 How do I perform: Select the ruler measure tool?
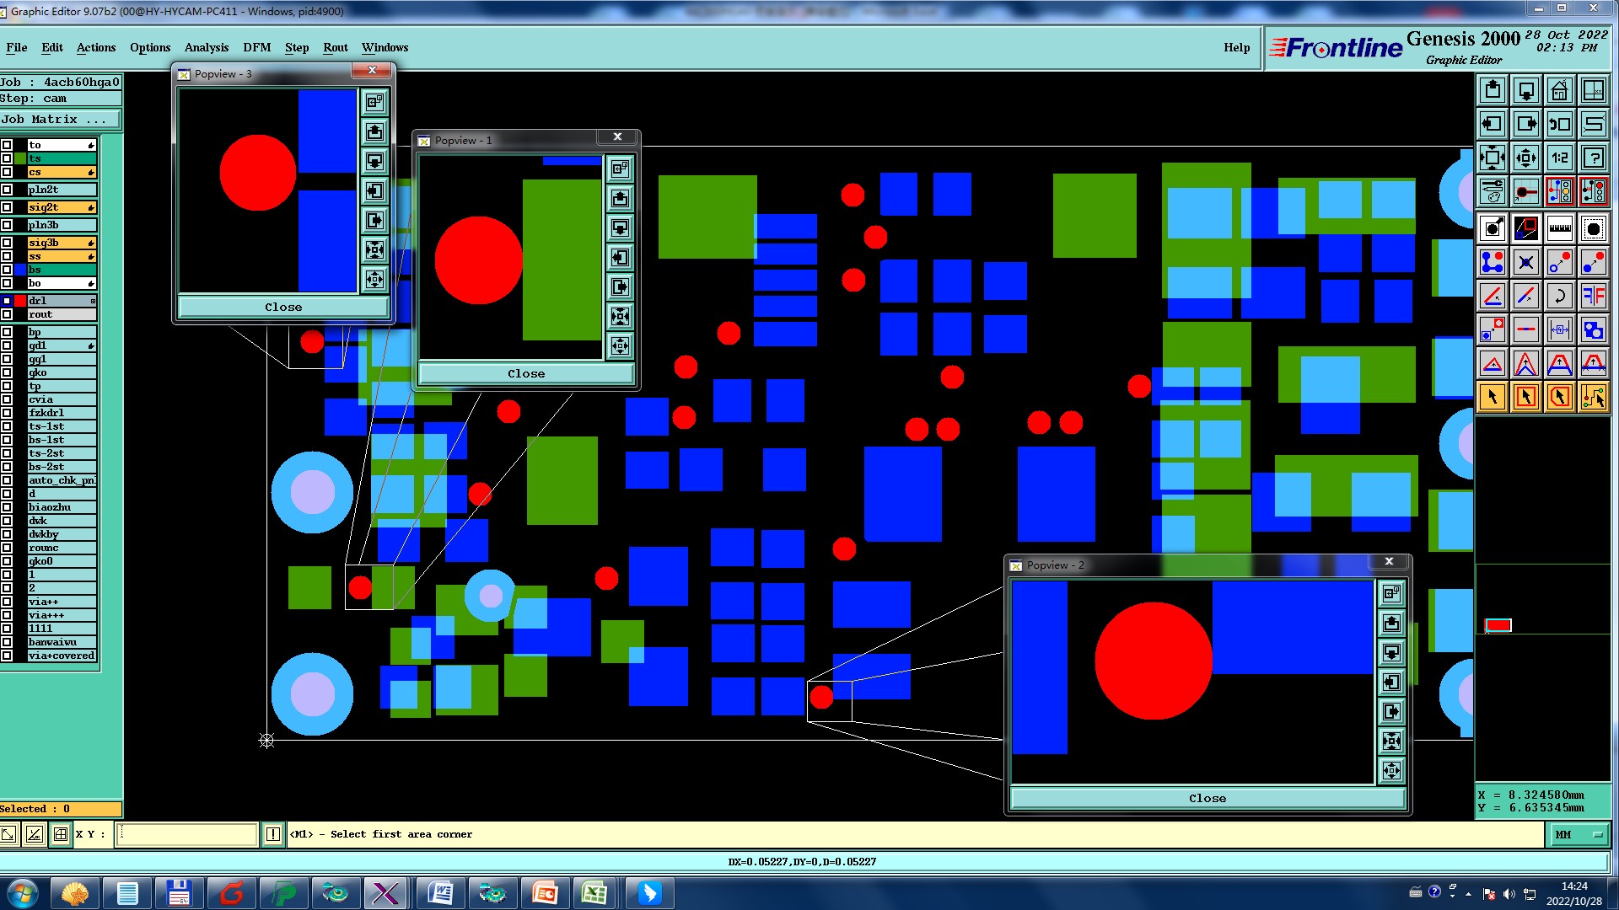(1559, 228)
